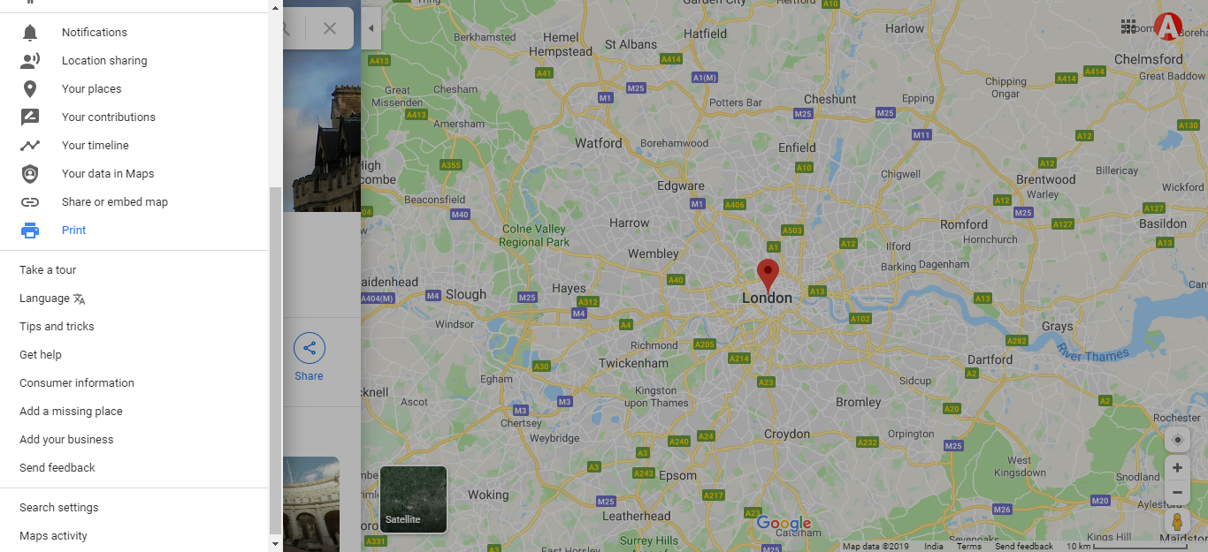Switch to Satellite view thumbnail
The image size is (1208, 552).
click(414, 500)
